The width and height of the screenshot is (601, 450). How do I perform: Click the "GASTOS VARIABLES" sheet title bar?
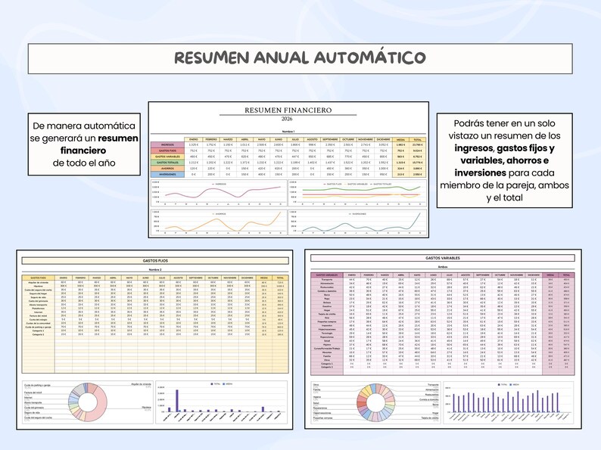coord(443,258)
